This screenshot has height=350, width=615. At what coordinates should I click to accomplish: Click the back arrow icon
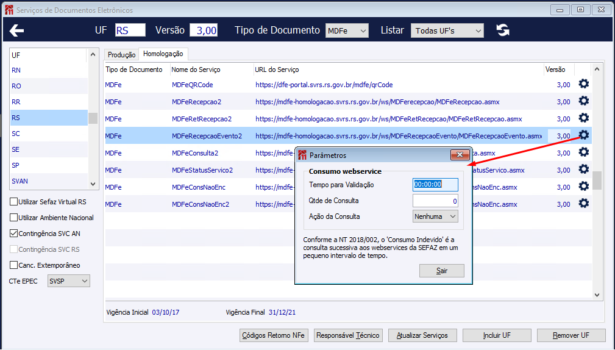(16, 30)
